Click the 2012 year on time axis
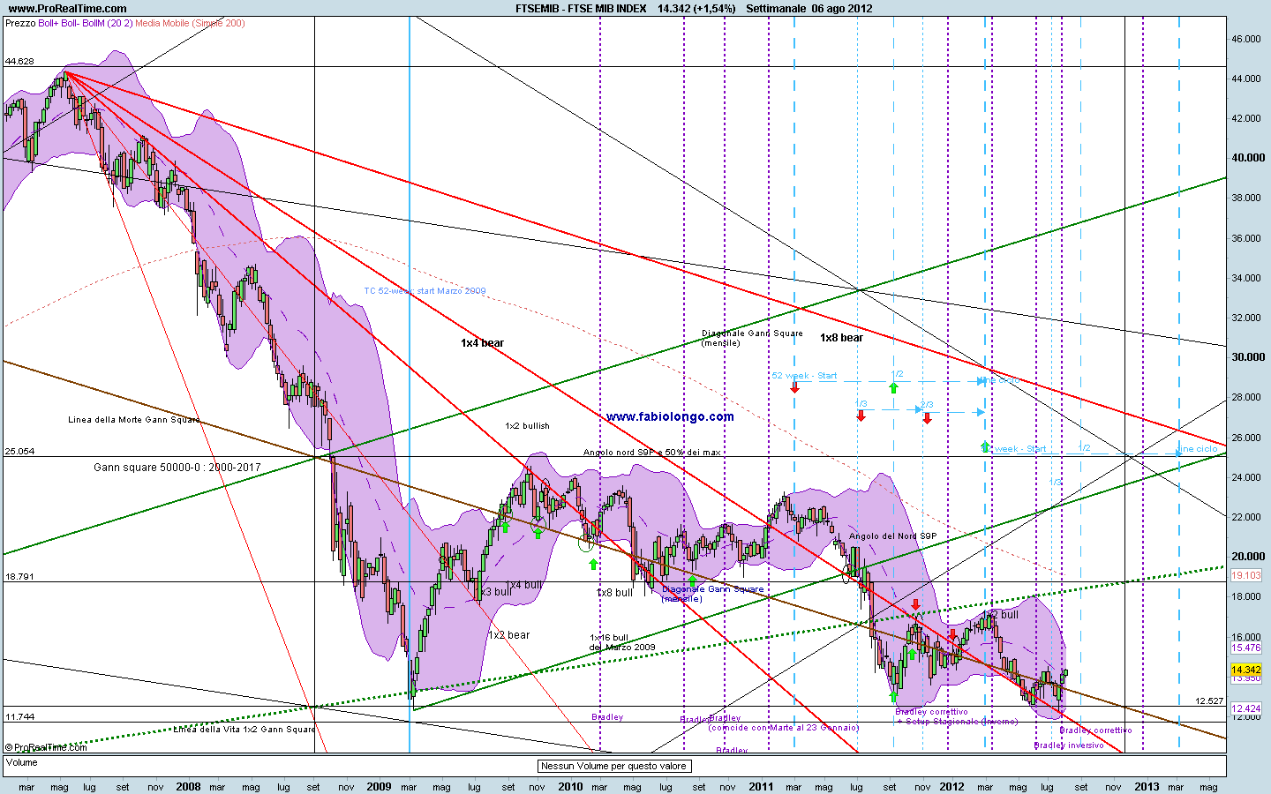 click(x=951, y=786)
